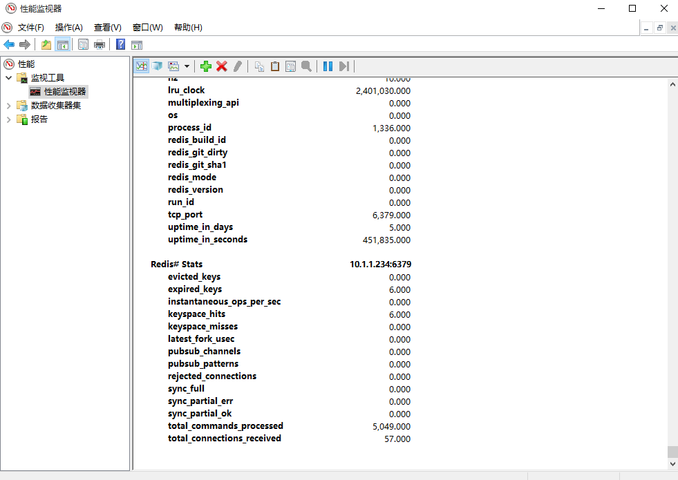
Task: Click the redis_version counter name
Action: [x=196, y=190]
